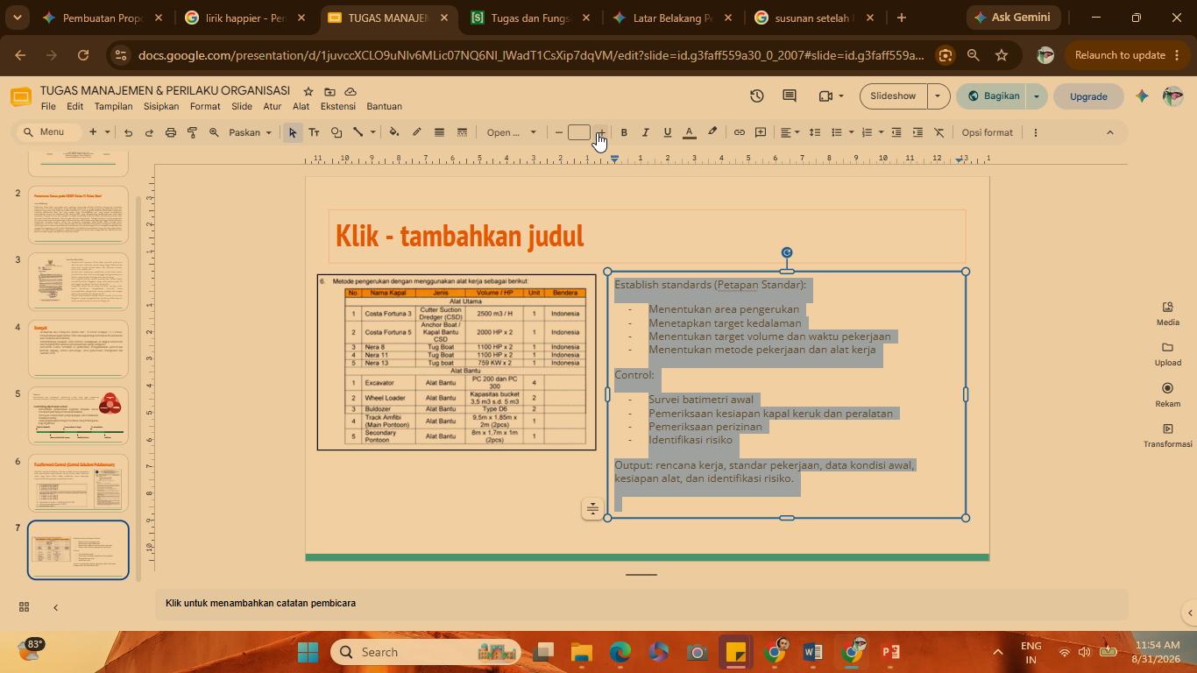Viewport: 1197px width, 673px height.
Task: Toggle italic formatting
Action: pyautogui.click(x=646, y=132)
